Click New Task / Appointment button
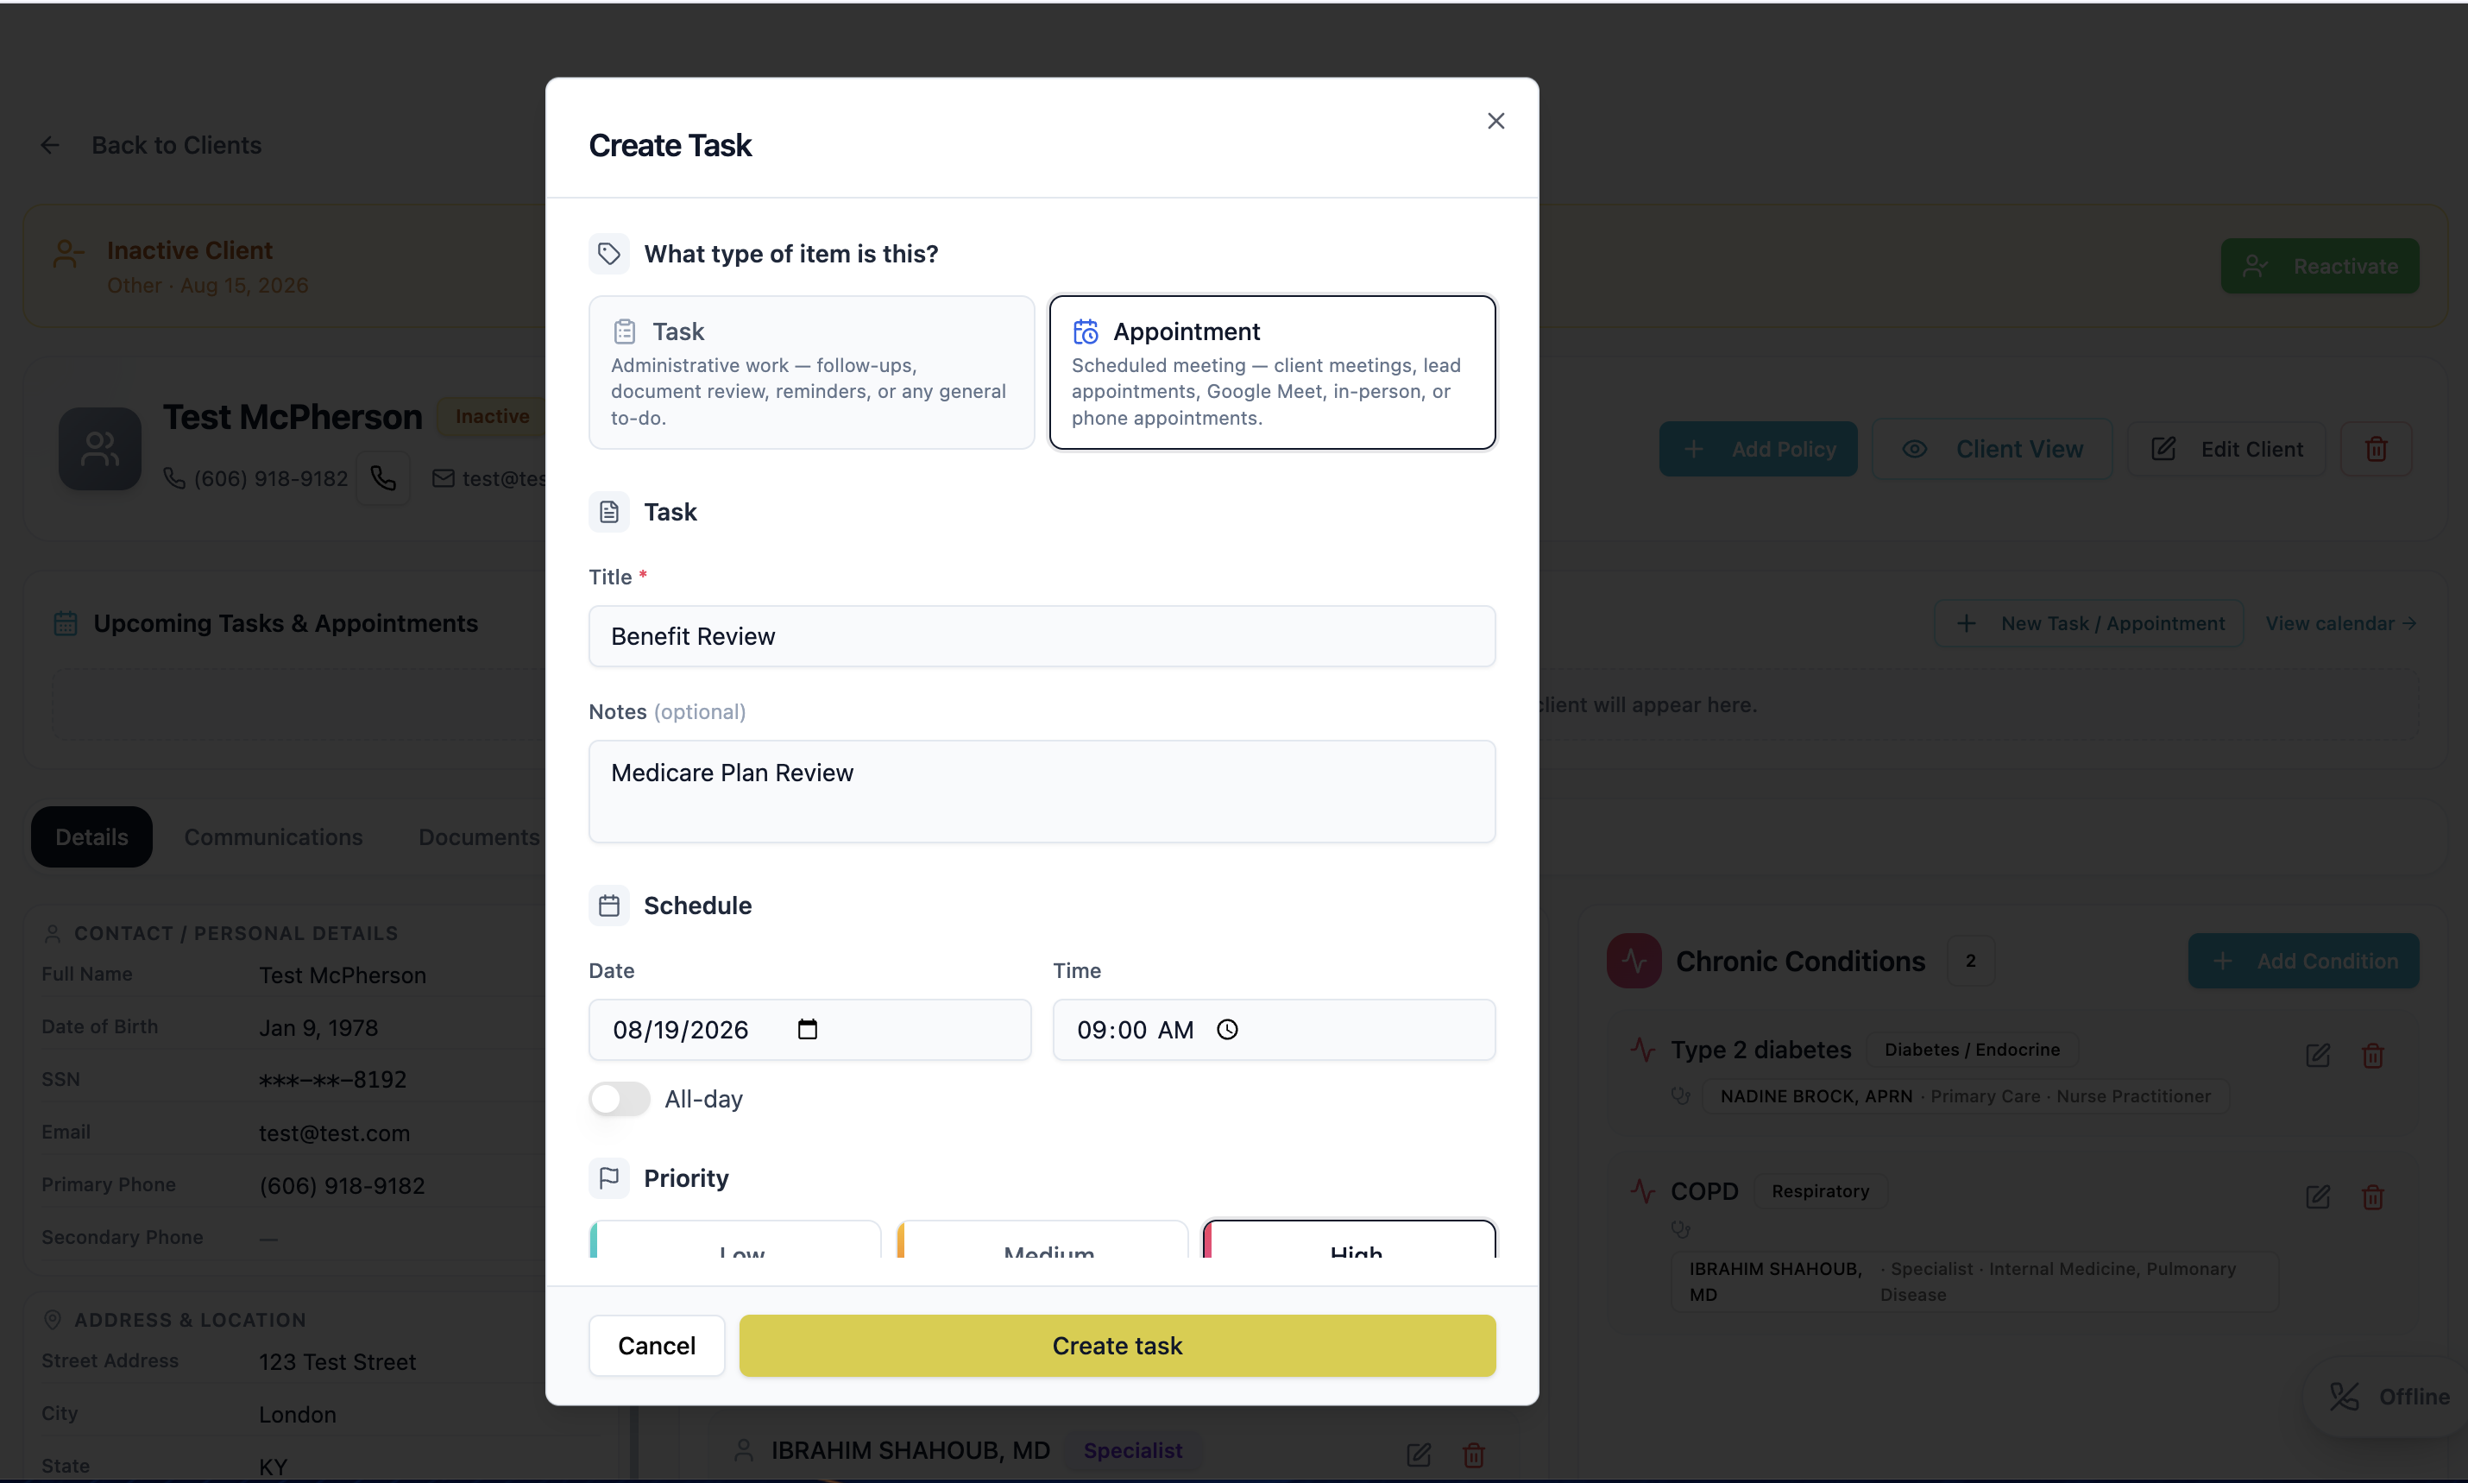Screen dimensions: 2468x1483 coord(2088,623)
